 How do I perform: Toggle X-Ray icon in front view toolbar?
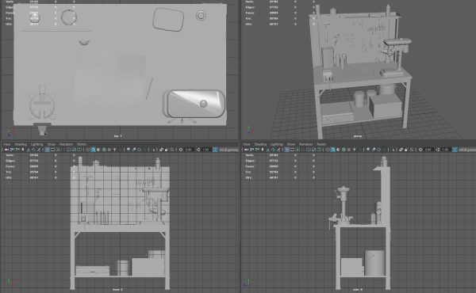[x=161, y=150]
